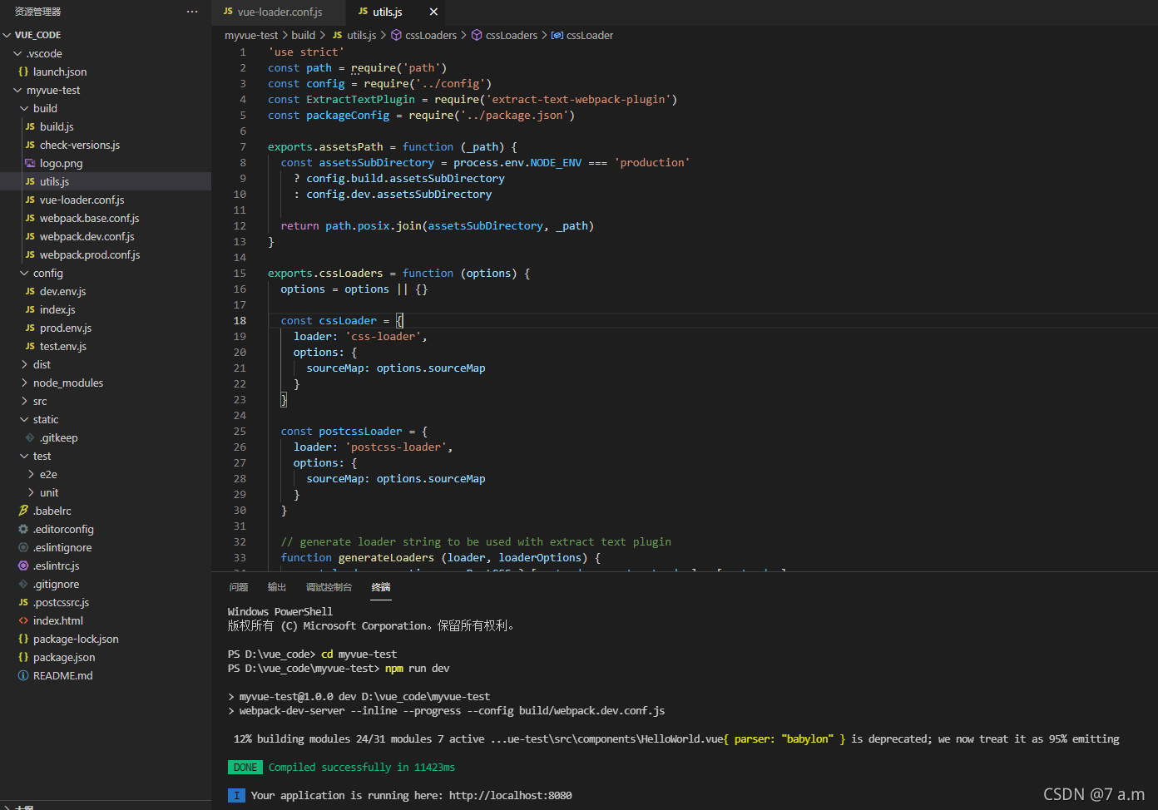The image size is (1158, 810).
Task: Open .babelrc Babel icon
Action: [23, 511]
